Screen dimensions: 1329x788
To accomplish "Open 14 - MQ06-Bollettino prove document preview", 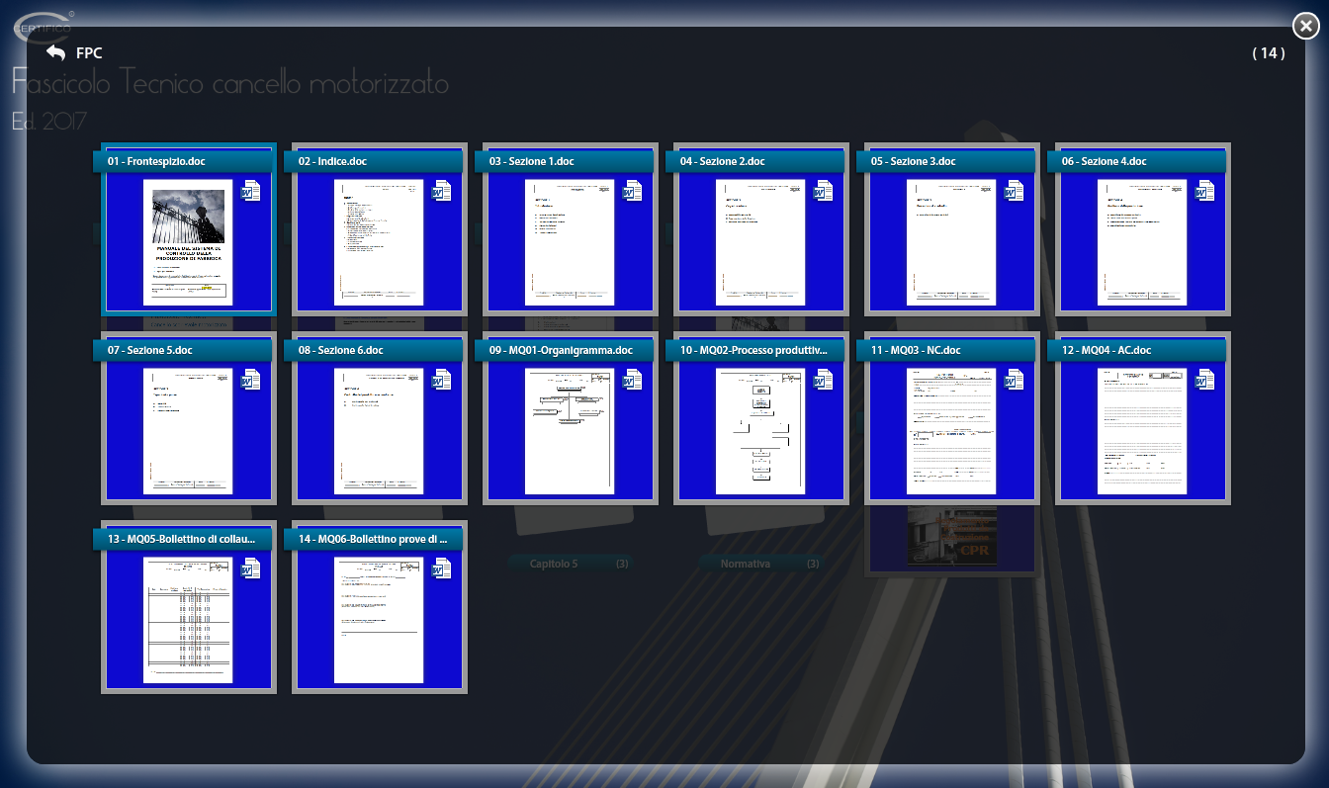I will (379, 620).
